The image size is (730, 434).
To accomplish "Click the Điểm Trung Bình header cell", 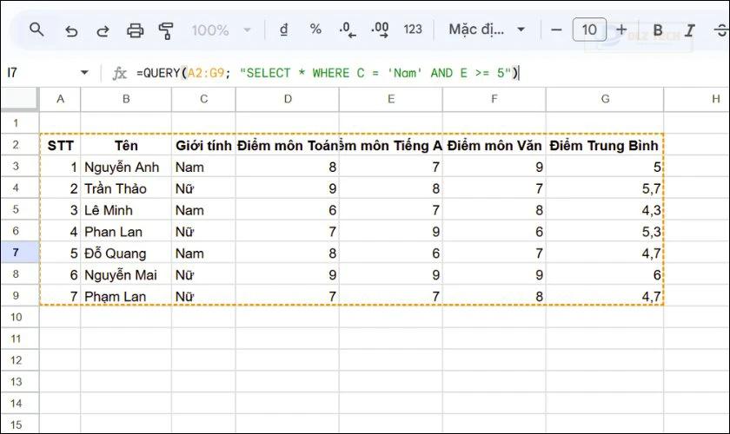I will point(604,145).
